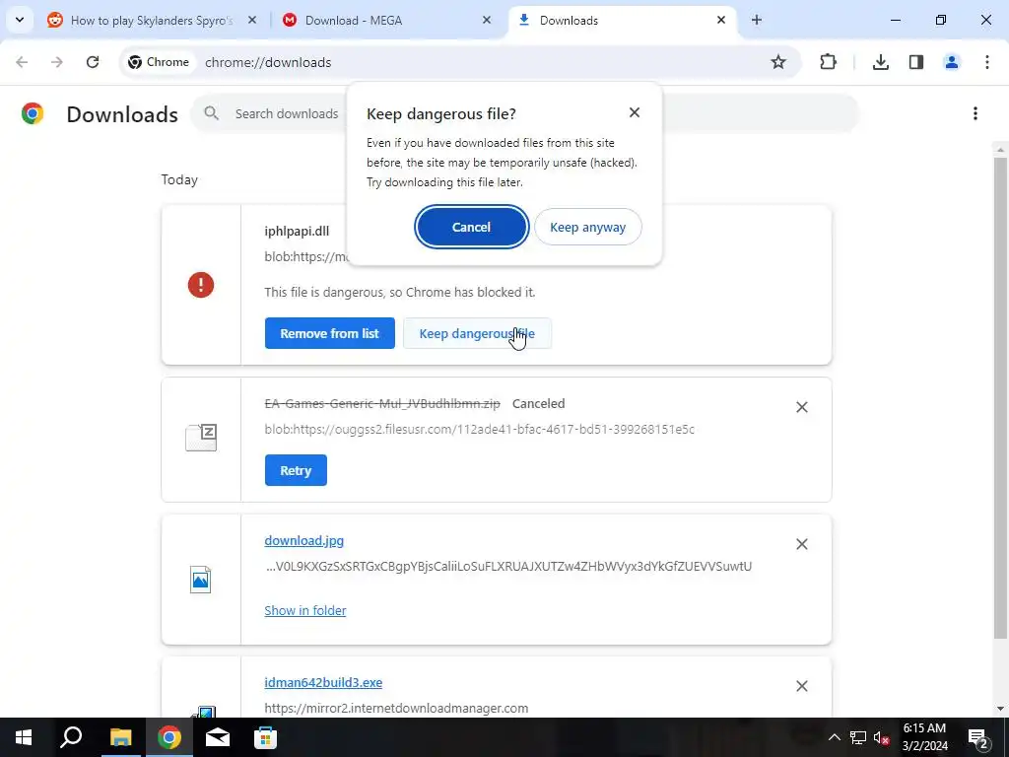Open Windows taskbar search

pyautogui.click(x=71, y=737)
